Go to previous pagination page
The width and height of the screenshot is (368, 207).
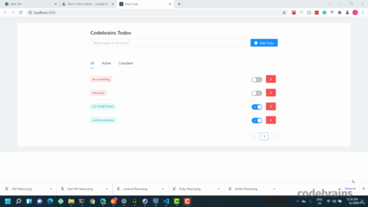tap(255, 137)
